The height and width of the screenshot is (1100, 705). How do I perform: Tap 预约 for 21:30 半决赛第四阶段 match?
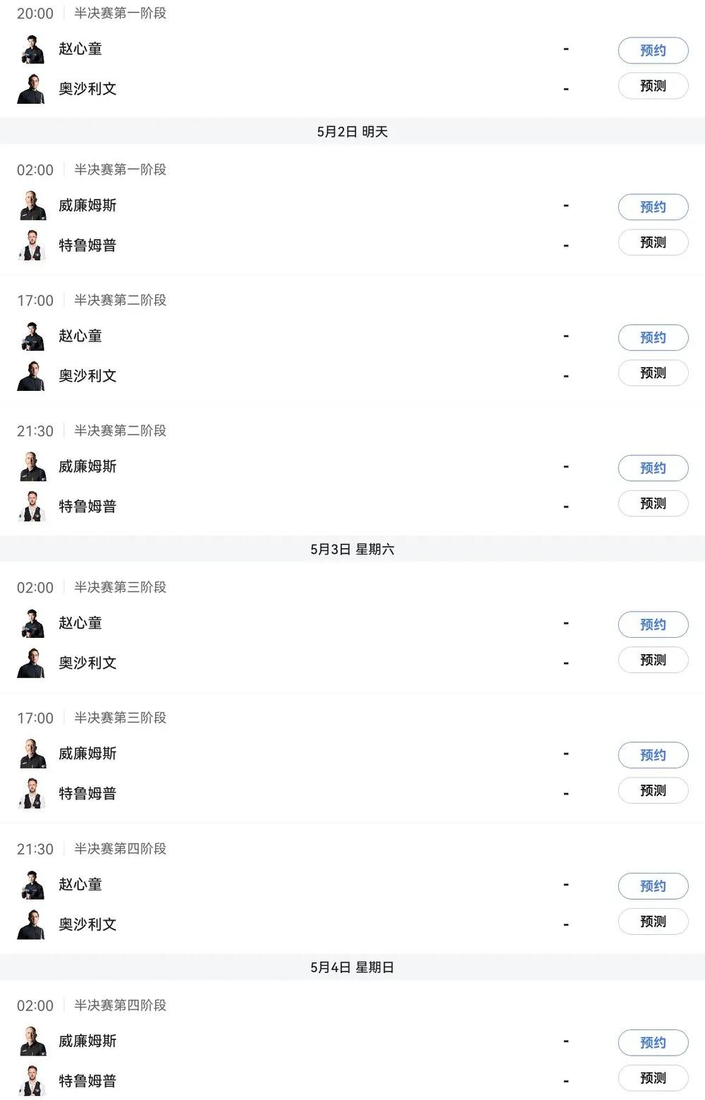pyautogui.click(x=653, y=886)
